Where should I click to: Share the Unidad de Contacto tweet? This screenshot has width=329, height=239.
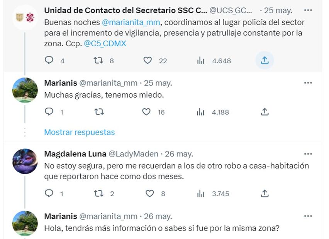[265, 60]
